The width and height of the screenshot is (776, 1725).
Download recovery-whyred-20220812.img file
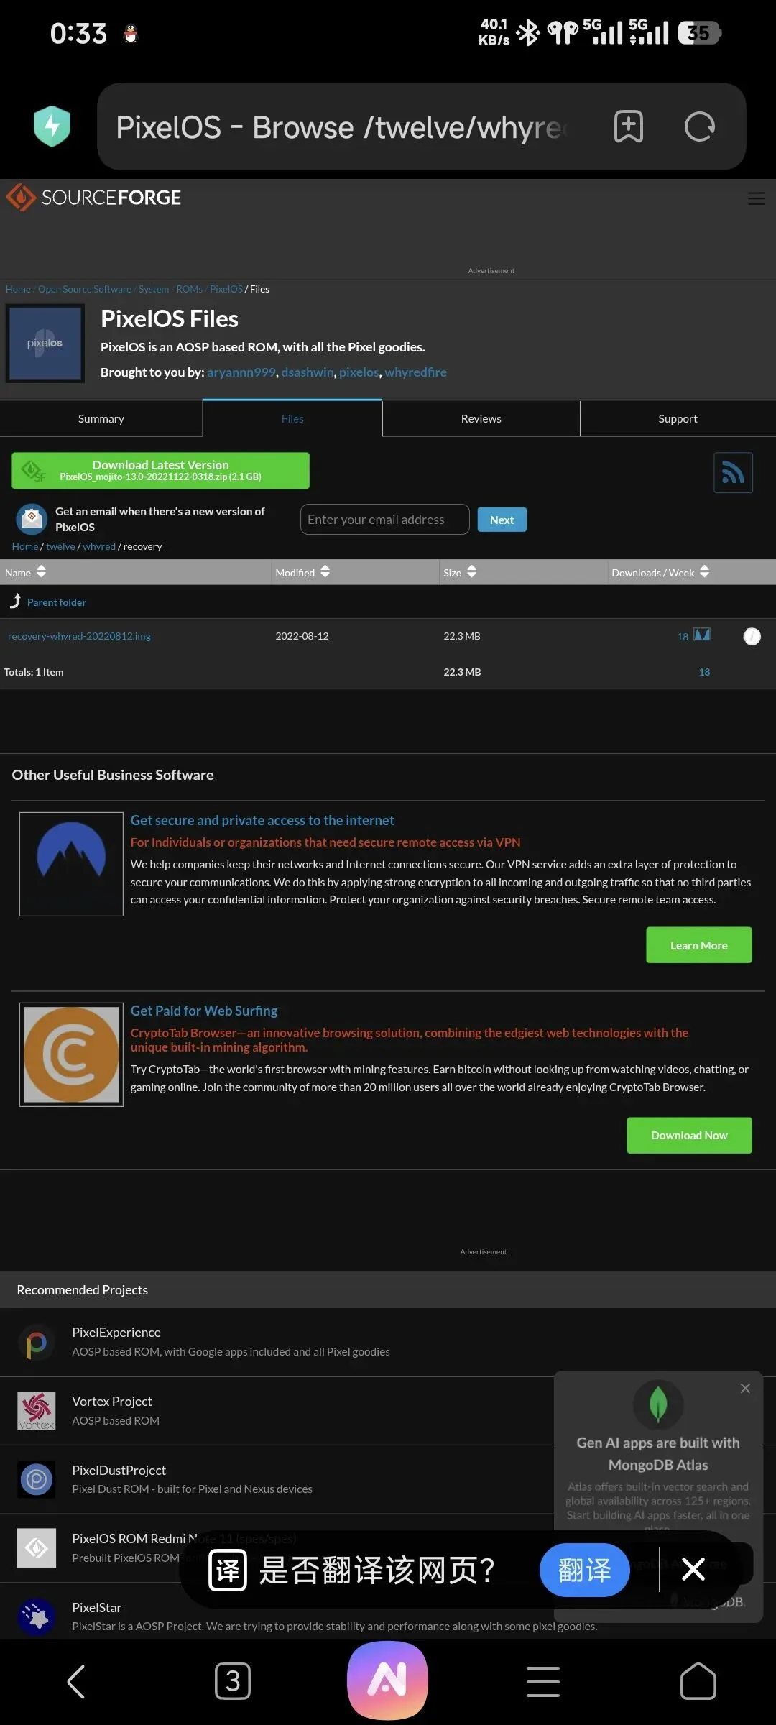point(79,636)
